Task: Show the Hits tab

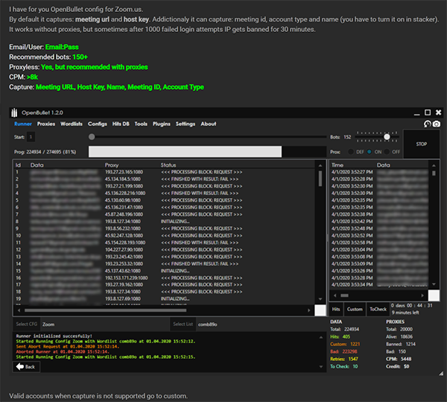Action: (336, 310)
